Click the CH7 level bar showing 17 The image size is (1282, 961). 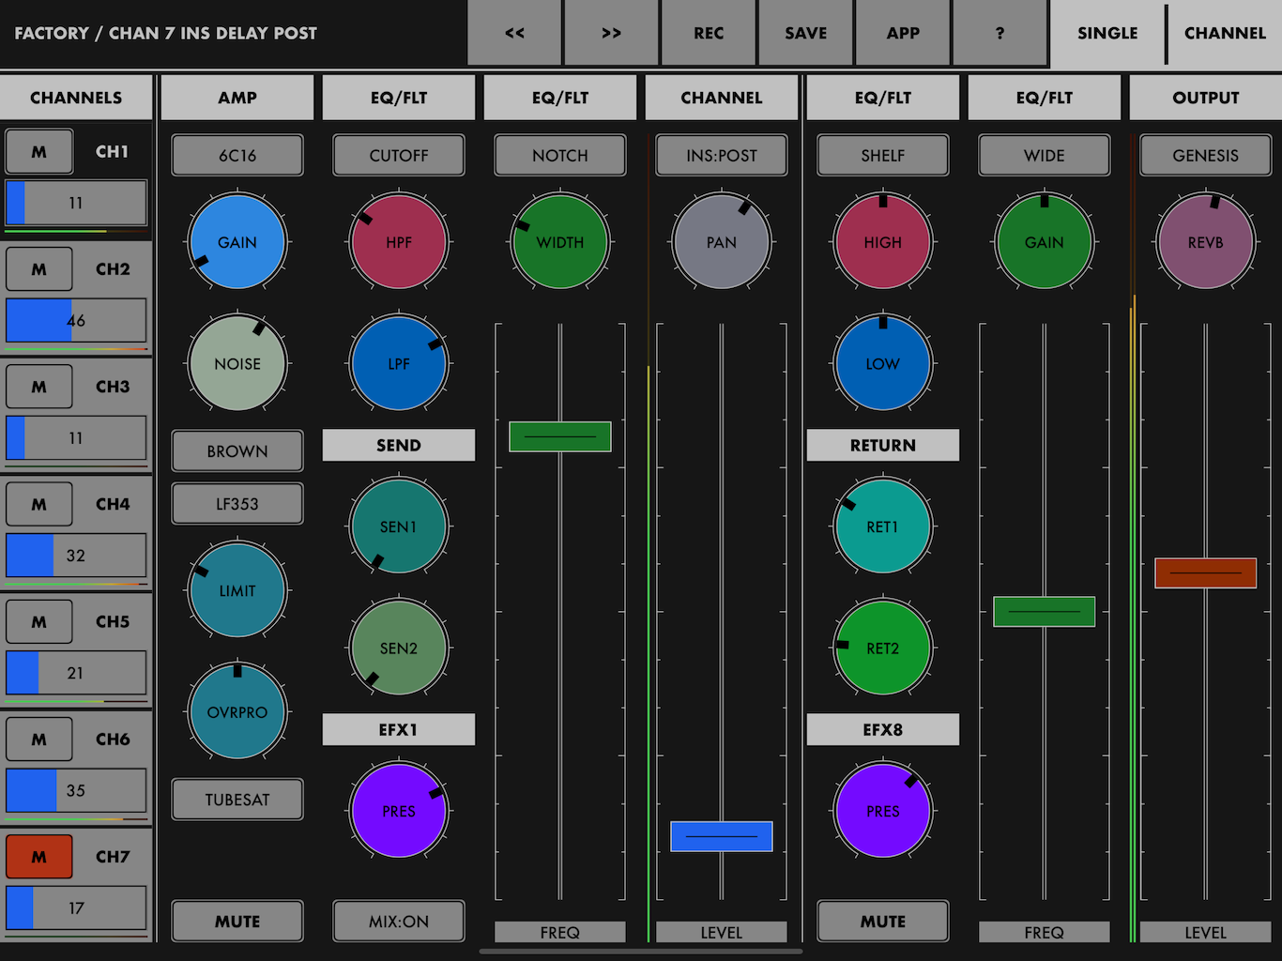(x=76, y=908)
